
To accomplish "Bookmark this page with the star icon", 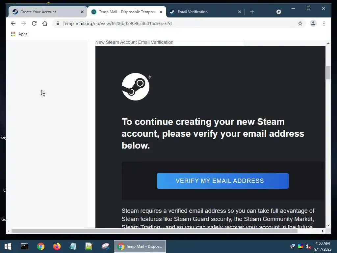I will point(300,23).
